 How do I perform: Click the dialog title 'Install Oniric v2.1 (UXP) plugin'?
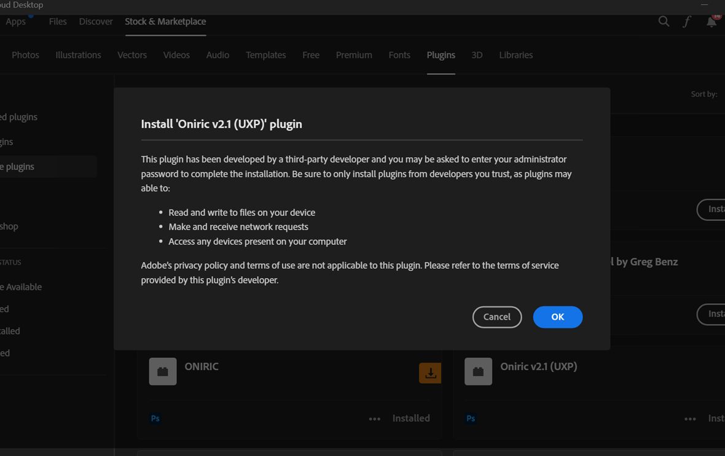[221, 124]
